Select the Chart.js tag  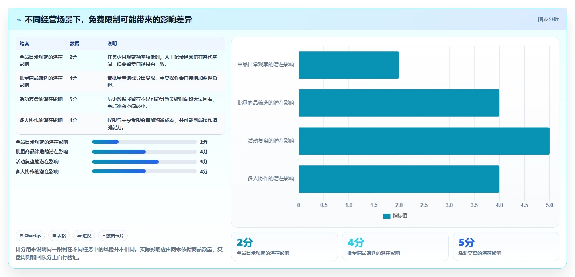(x=30, y=236)
